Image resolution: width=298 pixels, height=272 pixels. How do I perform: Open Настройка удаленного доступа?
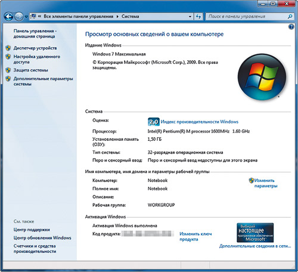(37, 59)
